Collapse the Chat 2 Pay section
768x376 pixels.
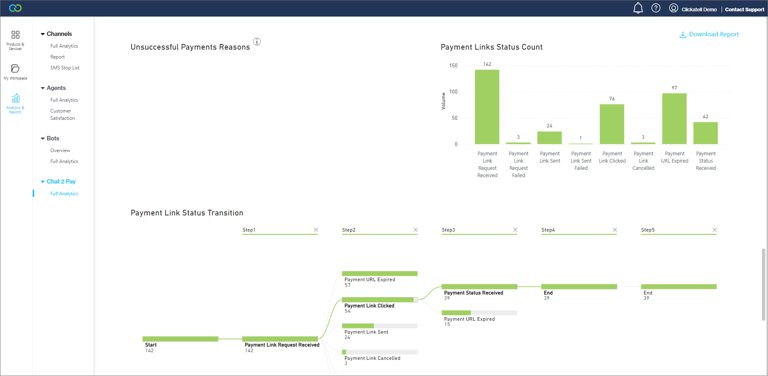pos(43,182)
